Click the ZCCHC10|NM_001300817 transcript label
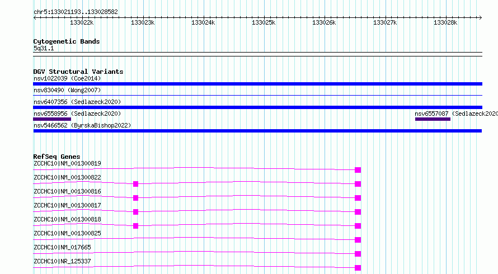The image size is (498, 274). pyautogui.click(x=67, y=205)
